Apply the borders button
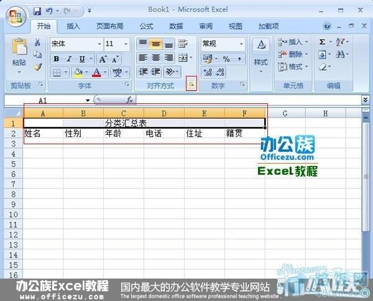 coord(57,72)
